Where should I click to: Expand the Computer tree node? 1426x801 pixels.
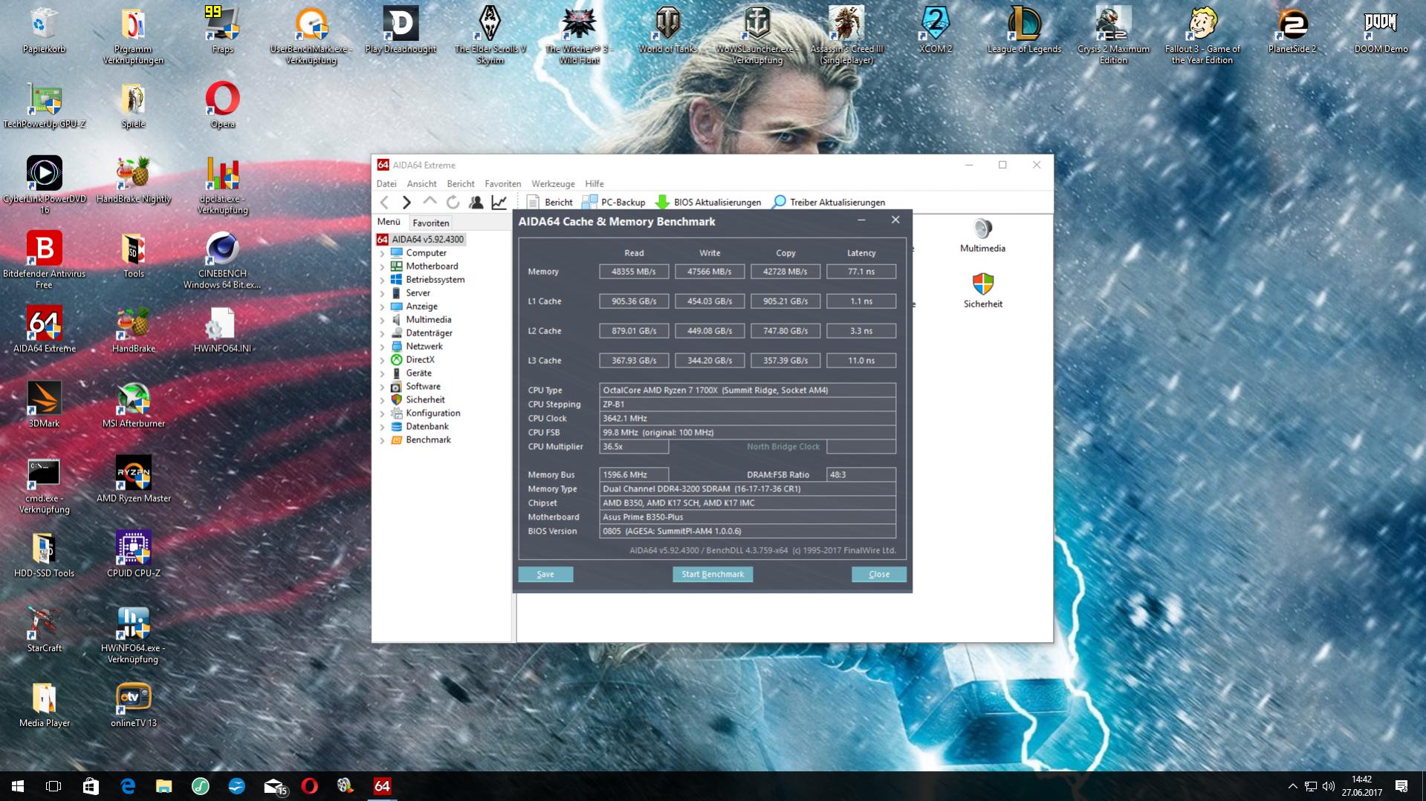[x=383, y=253]
